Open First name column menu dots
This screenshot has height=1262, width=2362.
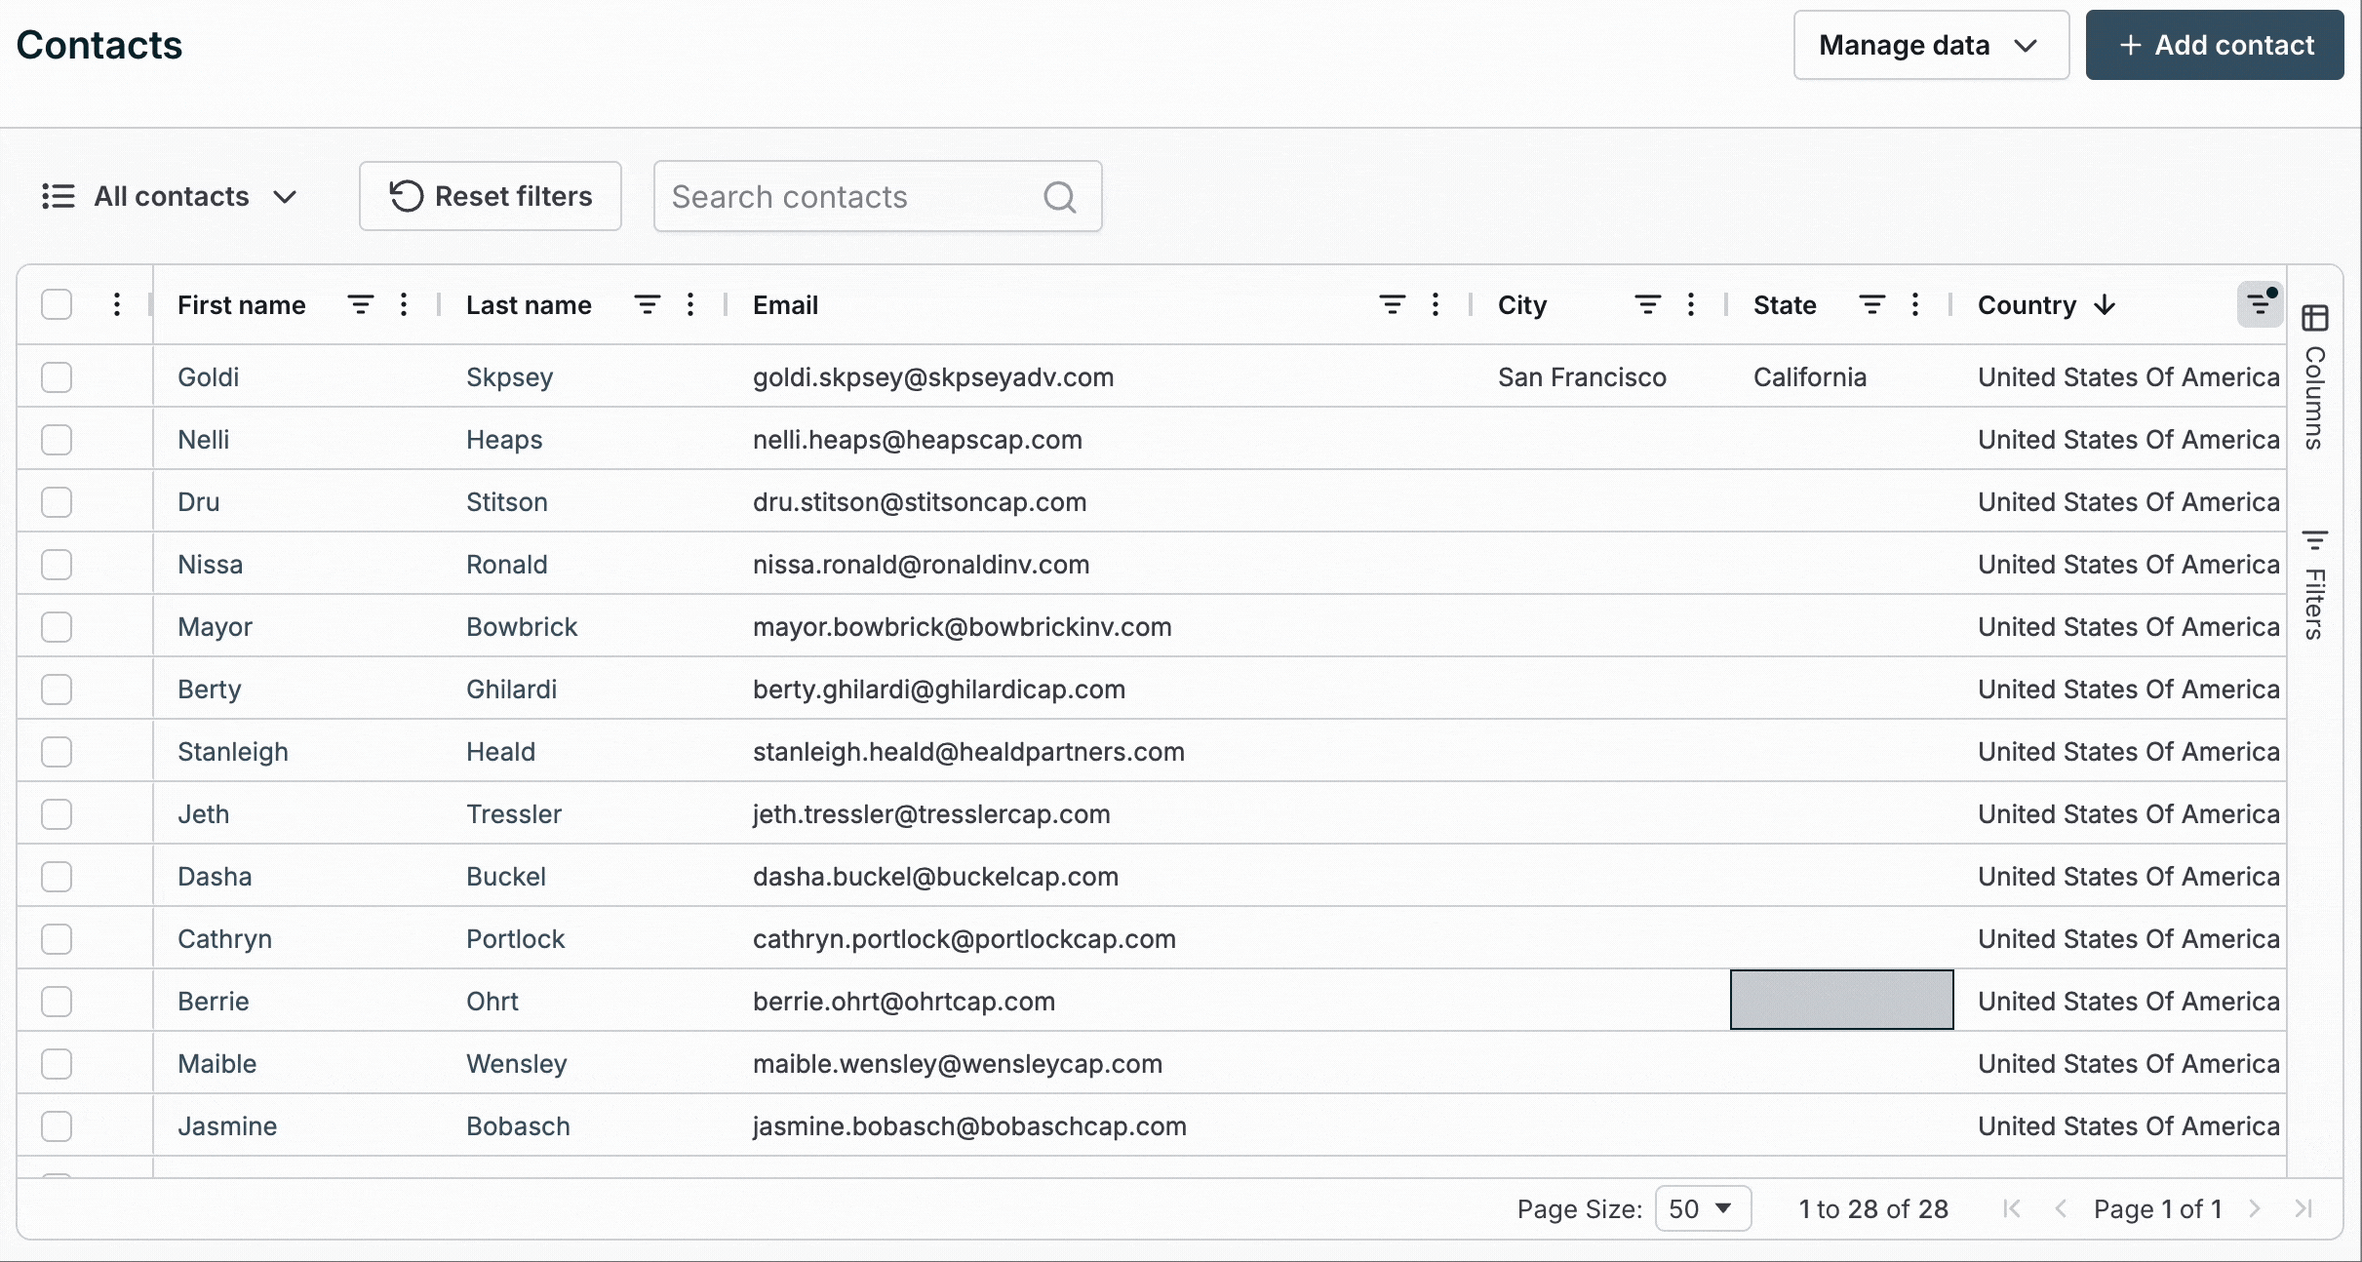coord(404,305)
